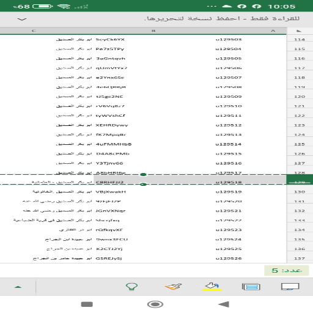Tap cell u129526
The width and height of the screenshot is (313, 313).
click(x=229, y=259)
